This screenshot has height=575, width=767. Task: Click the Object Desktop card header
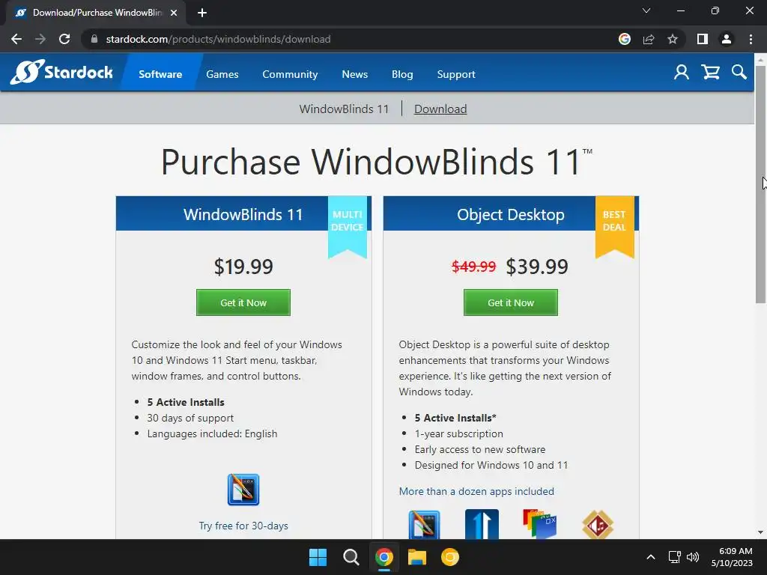click(x=511, y=213)
